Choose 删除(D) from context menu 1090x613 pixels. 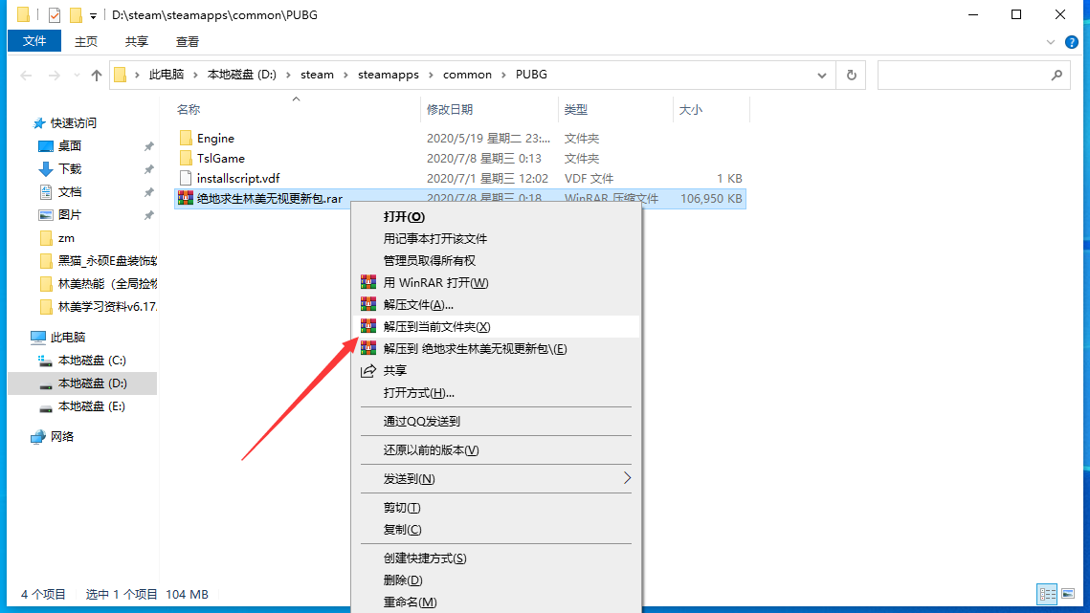(x=497, y=580)
